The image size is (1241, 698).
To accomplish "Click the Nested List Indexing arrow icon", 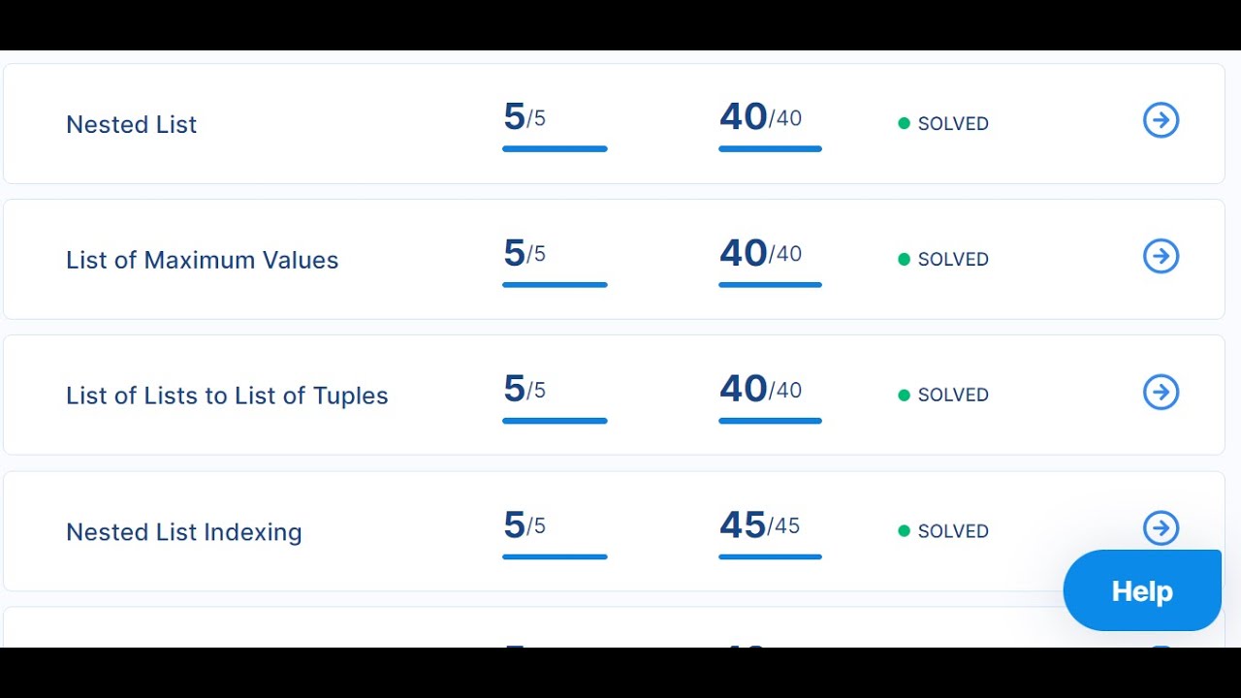I will (1161, 528).
